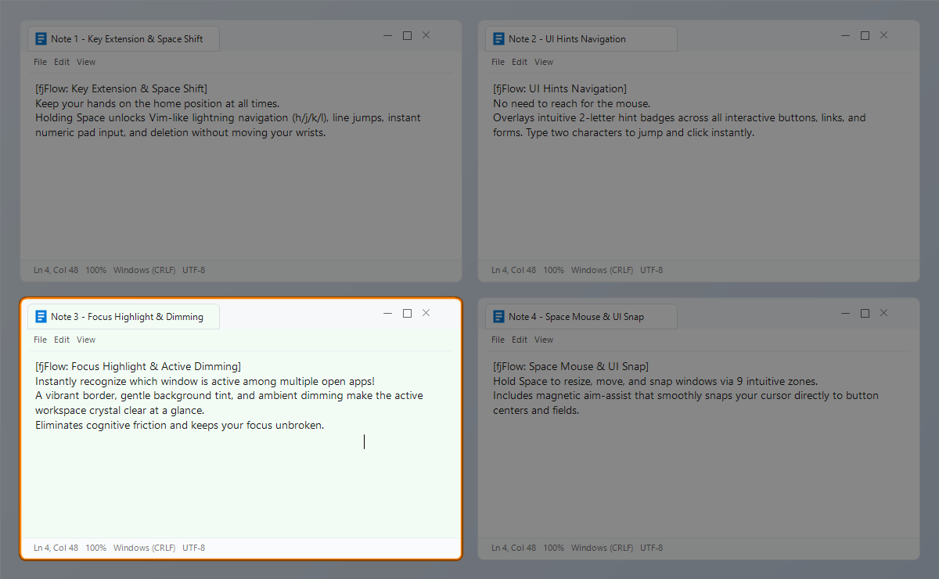Screen dimensions: 939x579
Task: Minimize the Note 1 Key Extension window
Action: pos(387,35)
